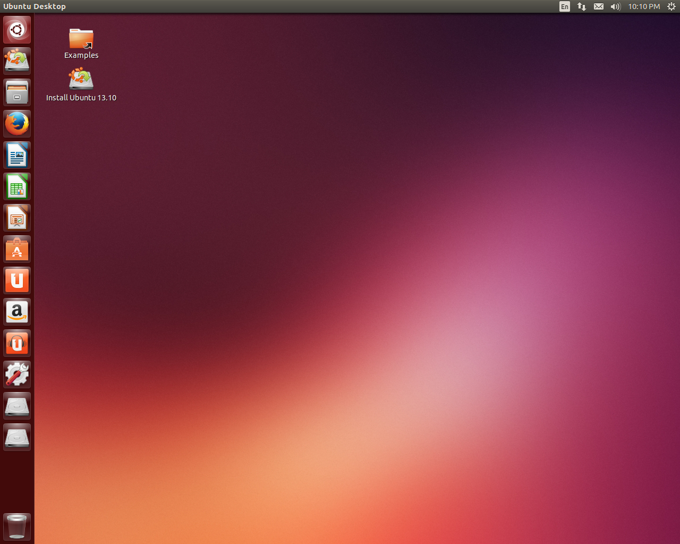680x544 pixels.
Task: Launch Install Ubuntu 13.10 from the launcher
Action: [x=17, y=61]
